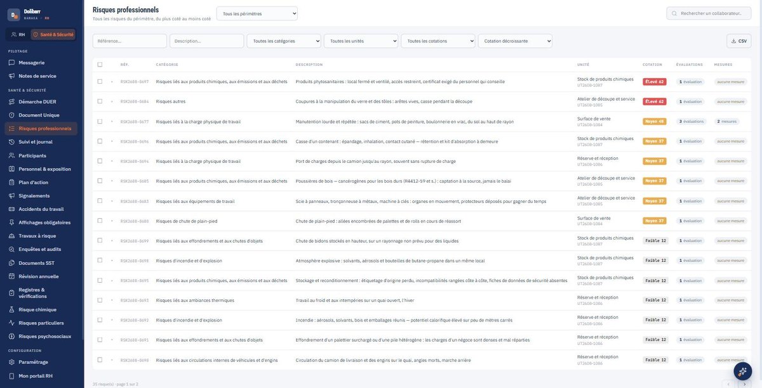The height and width of the screenshot is (388, 762).
Task: Open Notes de service megaphone icon
Action: 11,76
